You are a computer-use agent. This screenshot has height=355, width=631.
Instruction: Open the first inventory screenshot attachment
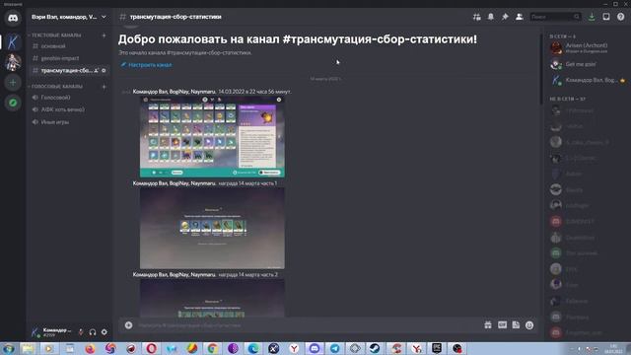tap(212, 137)
